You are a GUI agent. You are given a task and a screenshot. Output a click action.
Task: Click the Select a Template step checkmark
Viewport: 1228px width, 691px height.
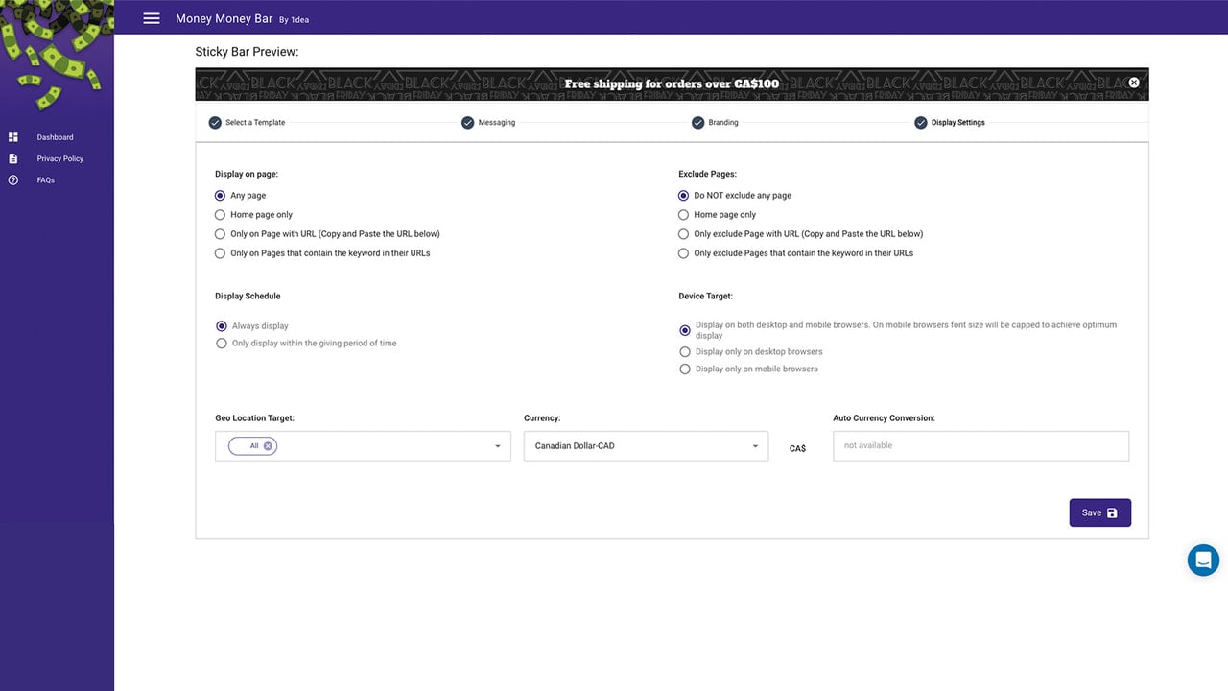click(x=215, y=123)
